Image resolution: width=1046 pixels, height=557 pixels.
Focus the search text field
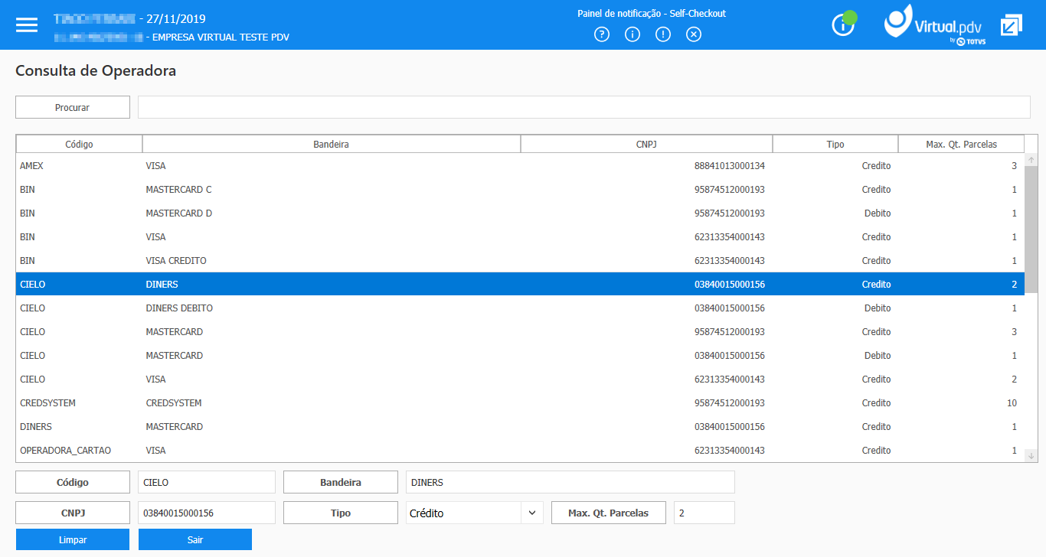[x=583, y=107]
